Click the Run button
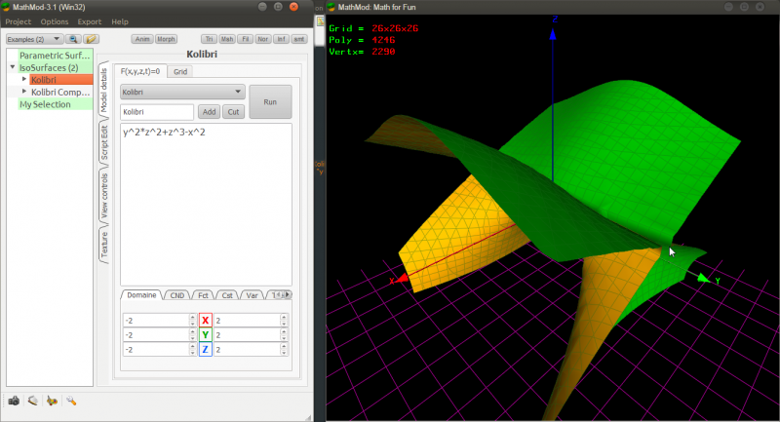The height and width of the screenshot is (422, 780). [x=270, y=102]
